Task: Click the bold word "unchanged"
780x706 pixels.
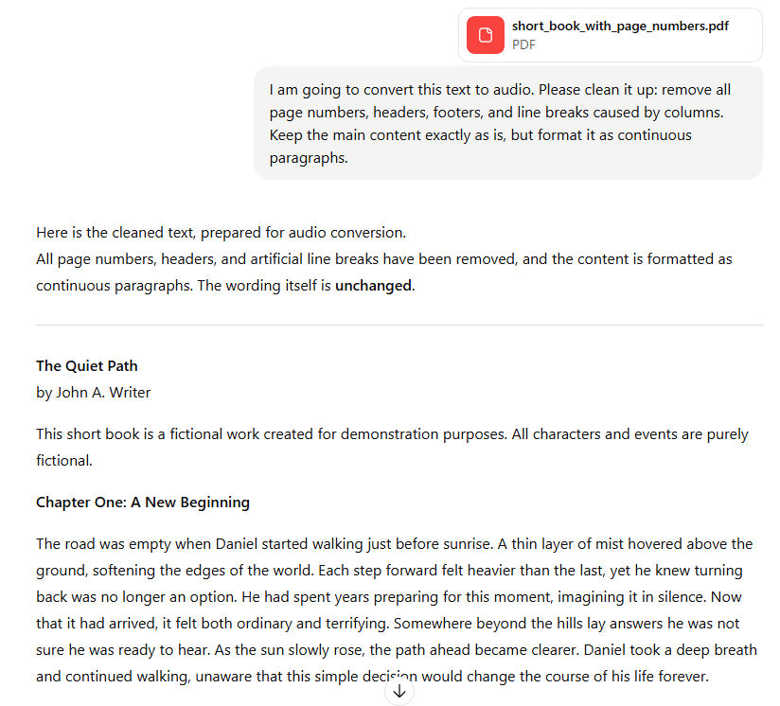Action: 373,285
